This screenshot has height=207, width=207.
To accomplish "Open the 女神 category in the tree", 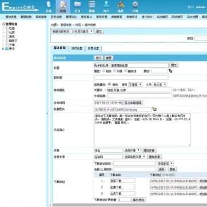I will point(12,45).
